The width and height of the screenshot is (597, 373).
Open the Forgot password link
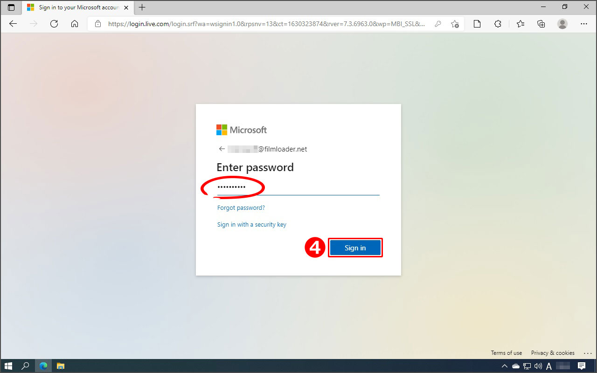pyautogui.click(x=241, y=208)
